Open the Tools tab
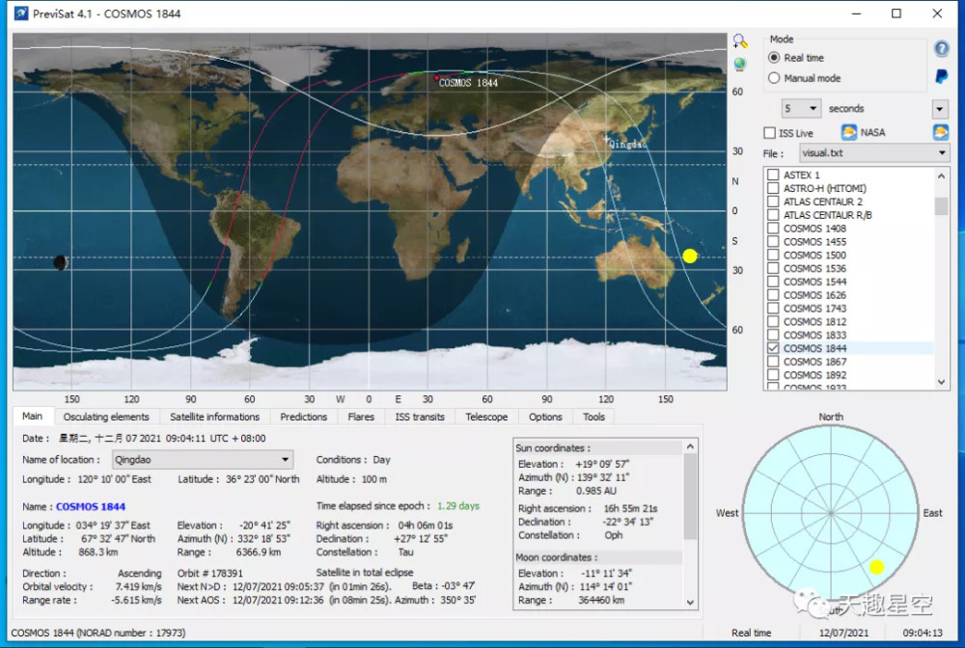This screenshot has width=965, height=648. click(593, 417)
